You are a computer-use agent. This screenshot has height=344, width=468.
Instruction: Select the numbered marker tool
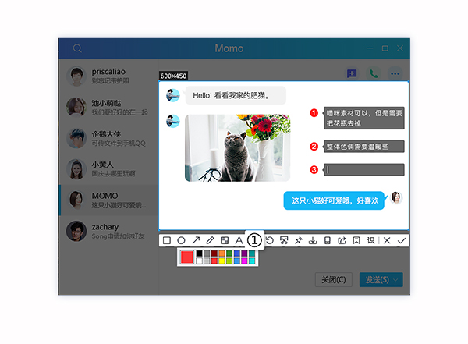tap(254, 240)
